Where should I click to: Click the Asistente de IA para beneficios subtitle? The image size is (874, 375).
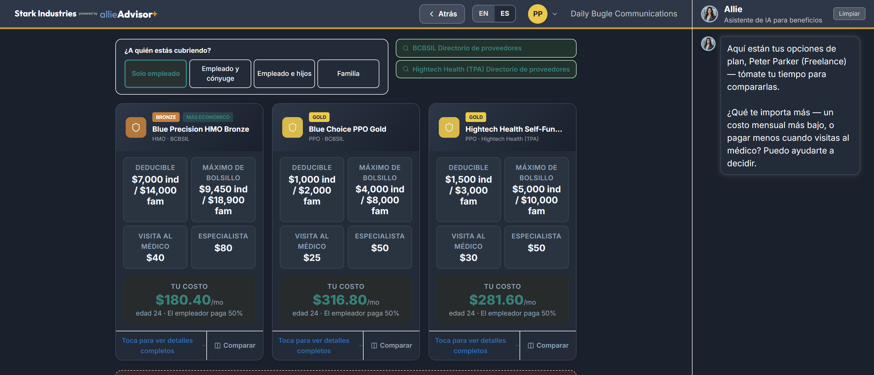click(x=773, y=20)
